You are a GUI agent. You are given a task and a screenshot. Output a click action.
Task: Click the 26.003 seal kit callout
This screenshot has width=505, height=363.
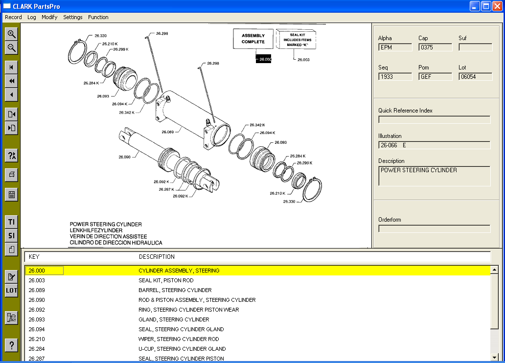tap(303, 60)
